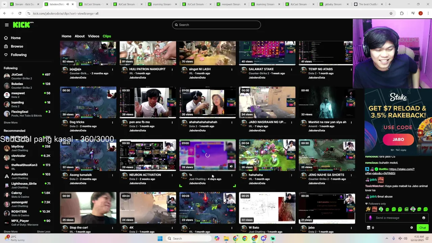Open Discord from the taskbar
This screenshot has height=243, width=432.
click(x=264, y=238)
